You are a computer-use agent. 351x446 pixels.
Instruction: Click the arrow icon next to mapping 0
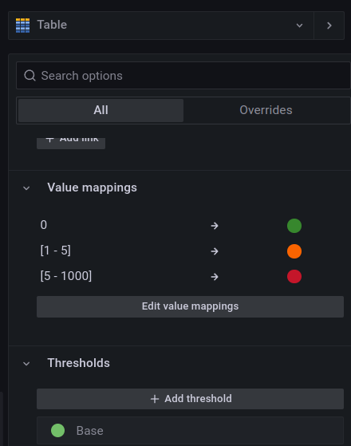click(x=215, y=226)
